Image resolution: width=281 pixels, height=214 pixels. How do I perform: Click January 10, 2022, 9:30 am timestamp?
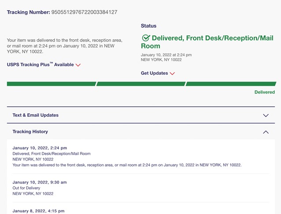point(40,182)
